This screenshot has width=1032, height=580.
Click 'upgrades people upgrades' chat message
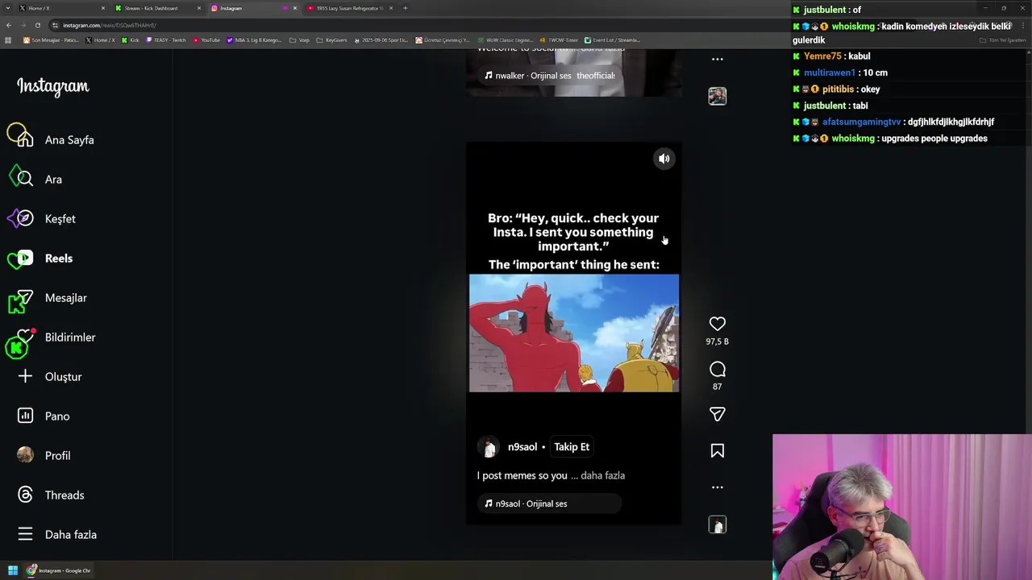click(934, 139)
